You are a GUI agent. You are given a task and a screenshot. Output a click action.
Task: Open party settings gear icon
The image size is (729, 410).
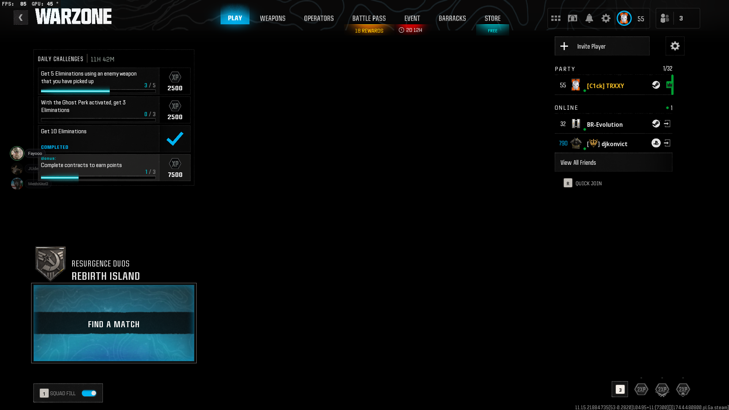pos(675,46)
